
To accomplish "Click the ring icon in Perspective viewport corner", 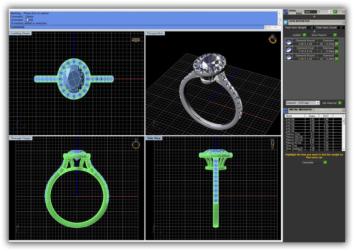I will coord(272,39).
